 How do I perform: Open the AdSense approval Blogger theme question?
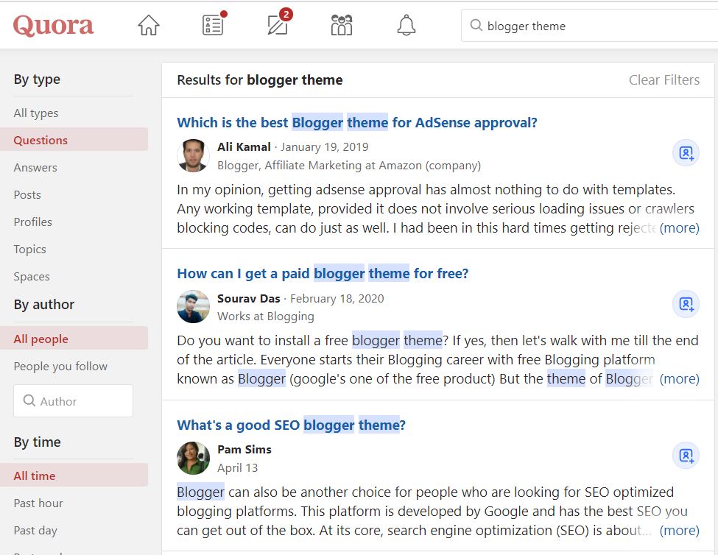click(356, 122)
